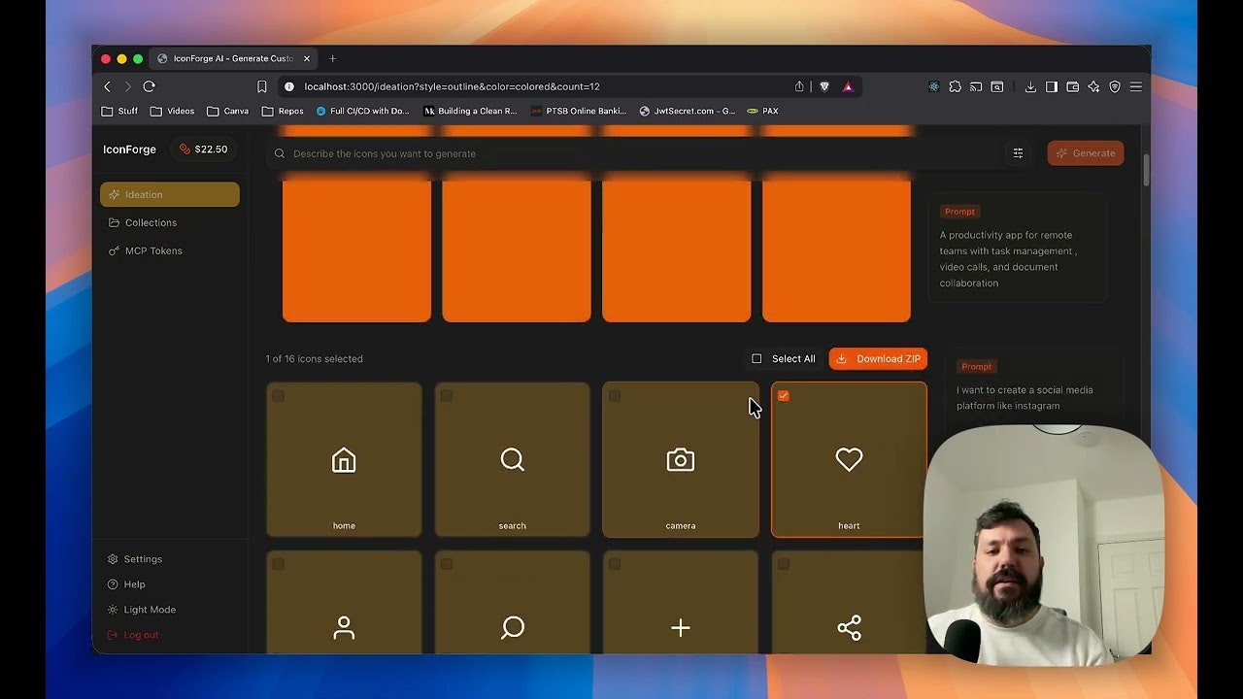Tick the checkbox on the camera card
1243x699 pixels.
click(x=615, y=395)
